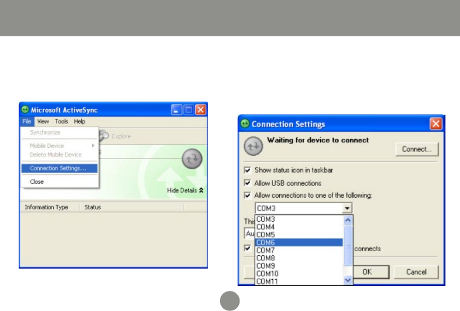Select Close in the File menu

pyautogui.click(x=59, y=181)
